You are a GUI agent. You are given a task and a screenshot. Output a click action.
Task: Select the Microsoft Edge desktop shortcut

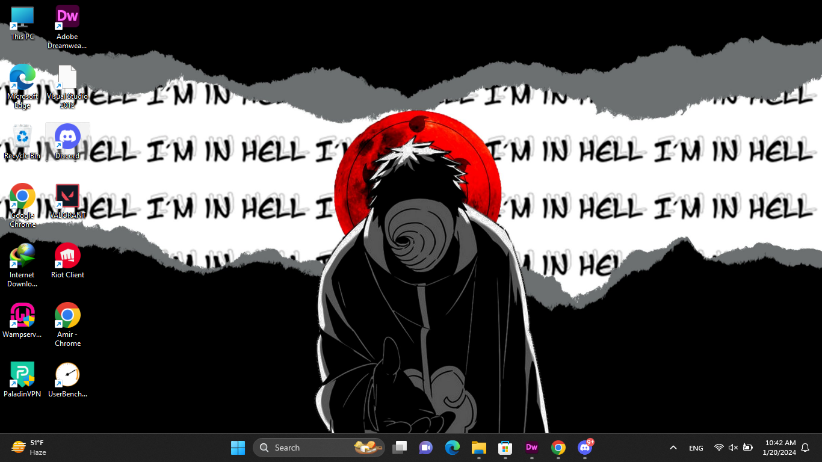coord(22,87)
